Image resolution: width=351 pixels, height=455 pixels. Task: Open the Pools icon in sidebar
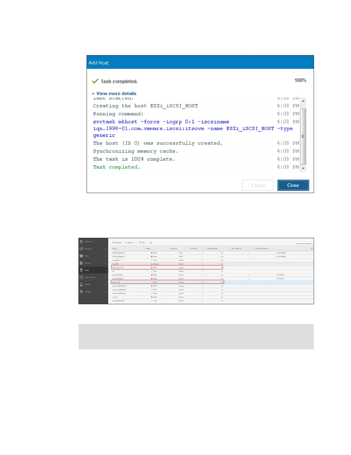click(x=81, y=256)
